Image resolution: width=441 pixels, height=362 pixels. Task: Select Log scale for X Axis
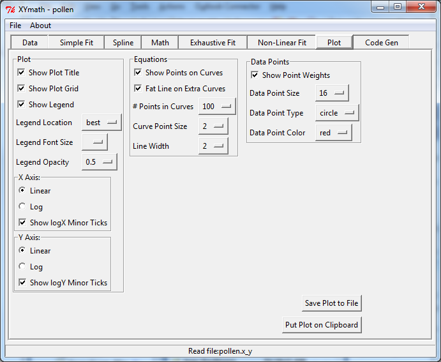coord(23,207)
